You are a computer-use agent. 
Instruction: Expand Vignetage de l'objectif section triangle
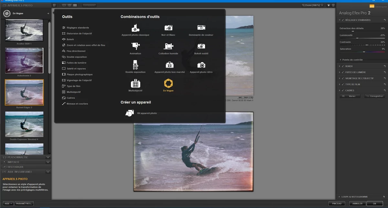point(339,78)
